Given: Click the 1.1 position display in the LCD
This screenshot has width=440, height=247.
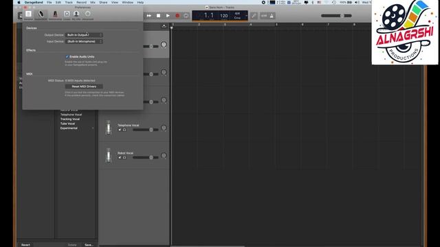Looking at the screenshot, I should coord(208,15).
